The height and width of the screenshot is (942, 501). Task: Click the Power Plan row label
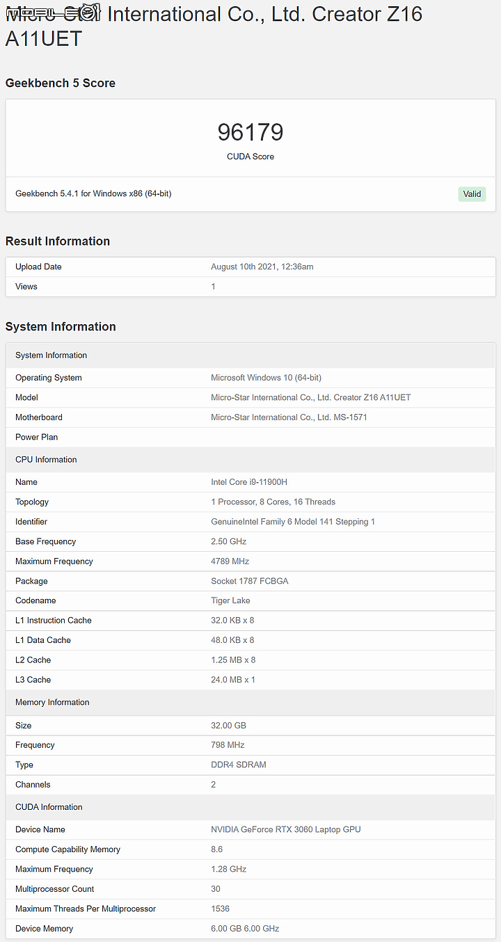pos(37,437)
